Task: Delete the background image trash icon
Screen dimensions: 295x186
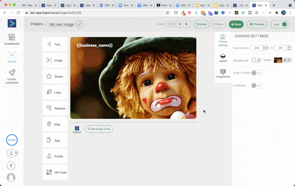Action: 289,60
